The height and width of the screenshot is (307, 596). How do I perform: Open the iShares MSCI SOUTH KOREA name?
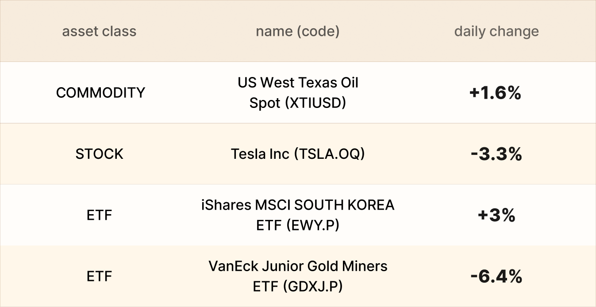(297, 205)
